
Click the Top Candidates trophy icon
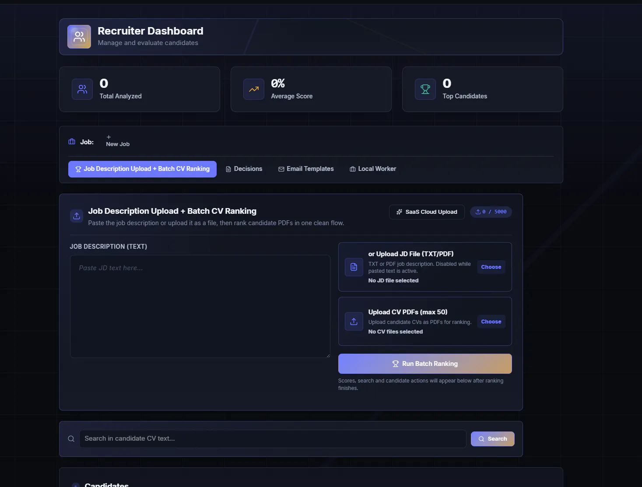point(425,89)
